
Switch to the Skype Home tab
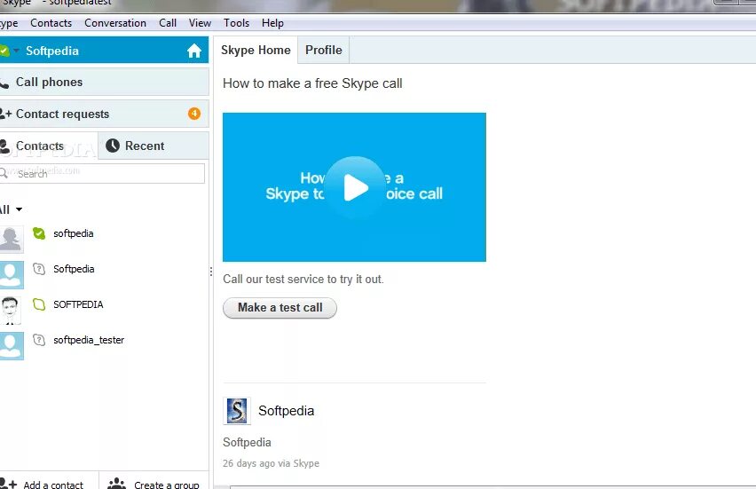coord(256,51)
